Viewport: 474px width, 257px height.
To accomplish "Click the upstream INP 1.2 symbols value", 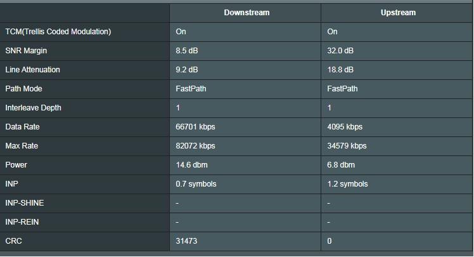I will (x=348, y=184).
